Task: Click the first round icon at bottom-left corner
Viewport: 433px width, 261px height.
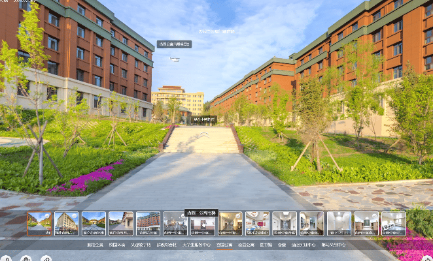Action: pyautogui.click(x=5, y=258)
